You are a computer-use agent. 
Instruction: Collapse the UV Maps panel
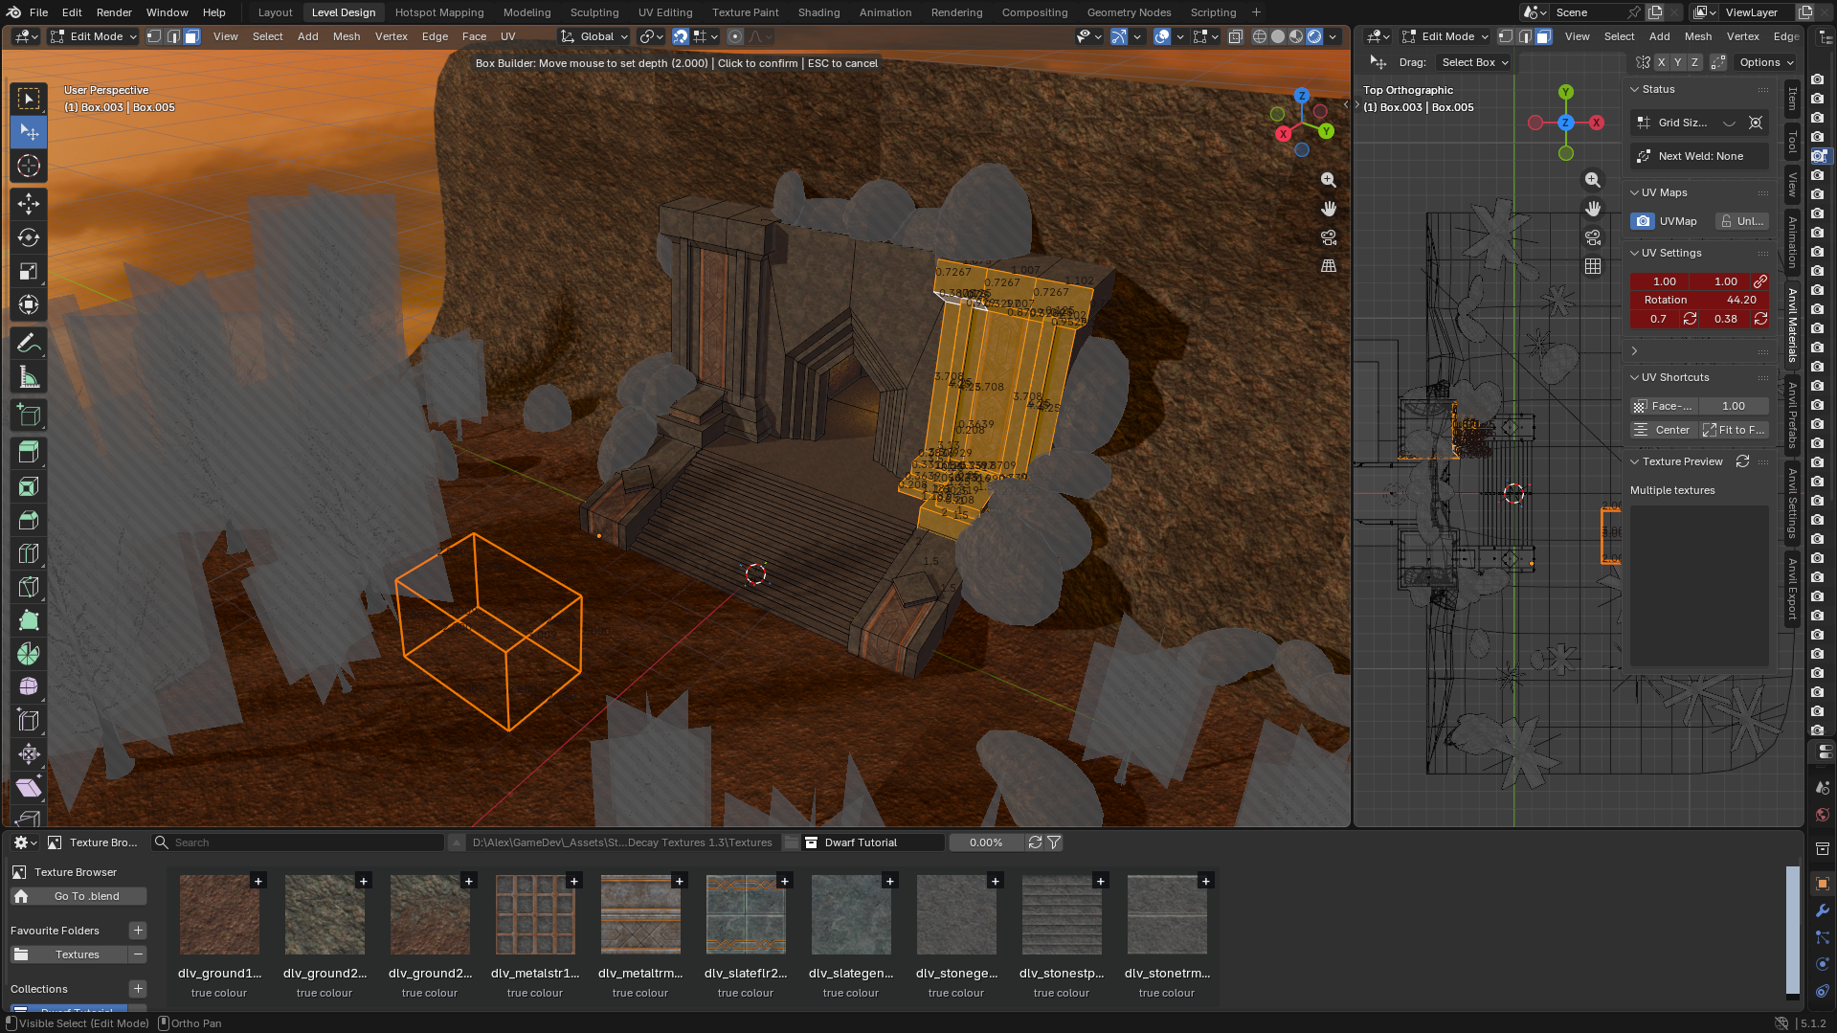1635,192
